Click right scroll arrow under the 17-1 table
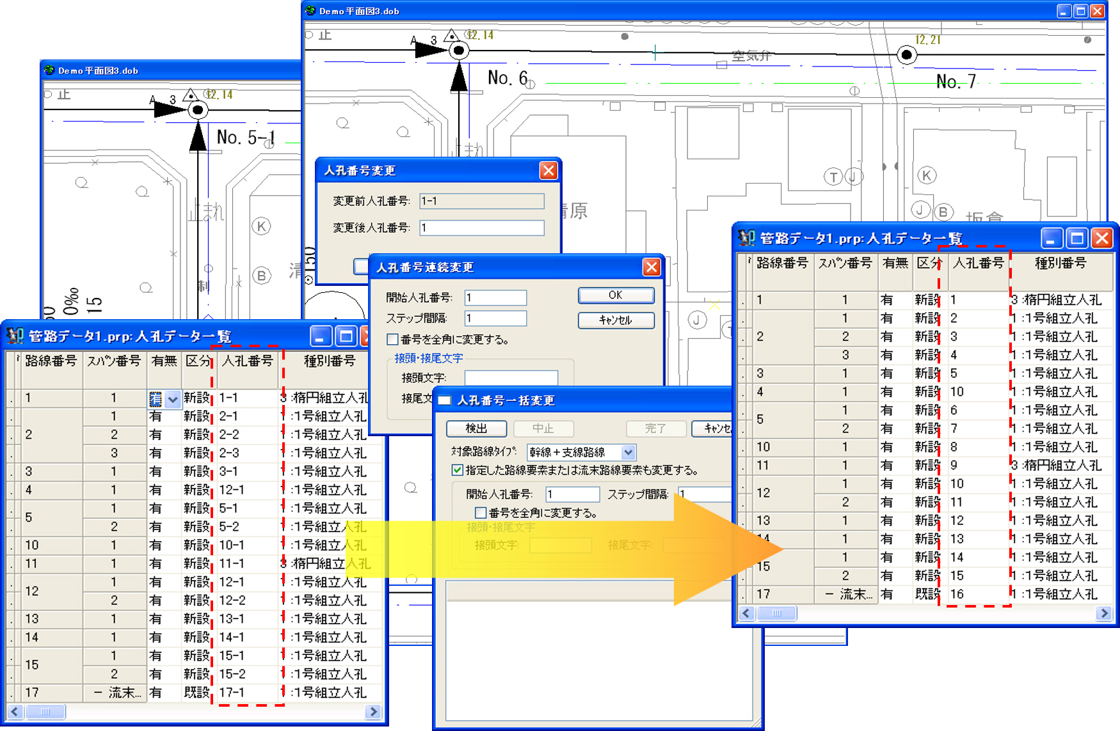 pyautogui.click(x=373, y=712)
